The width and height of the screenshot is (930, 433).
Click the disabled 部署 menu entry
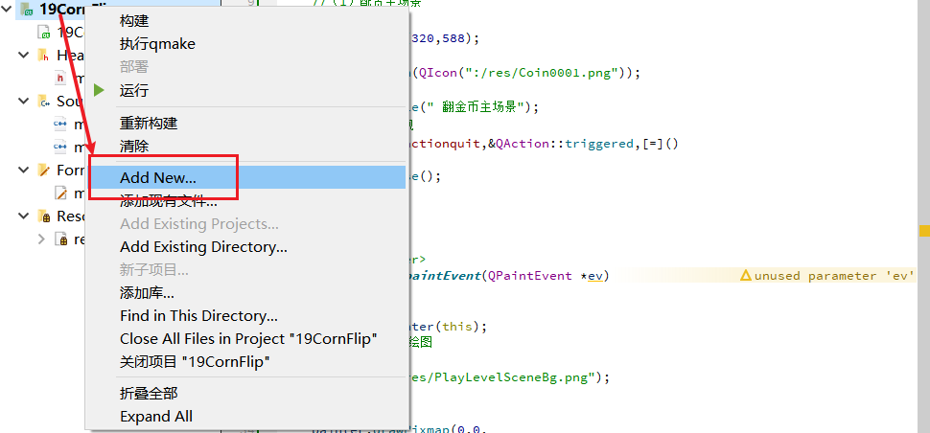(x=247, y=67)
